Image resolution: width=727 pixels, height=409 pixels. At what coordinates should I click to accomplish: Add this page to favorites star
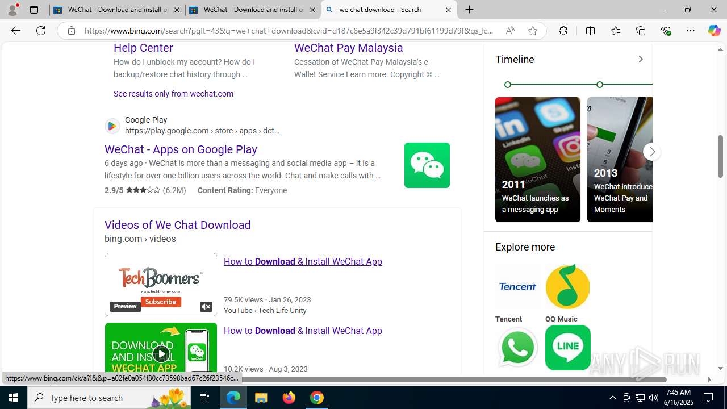tap(532, 31)
